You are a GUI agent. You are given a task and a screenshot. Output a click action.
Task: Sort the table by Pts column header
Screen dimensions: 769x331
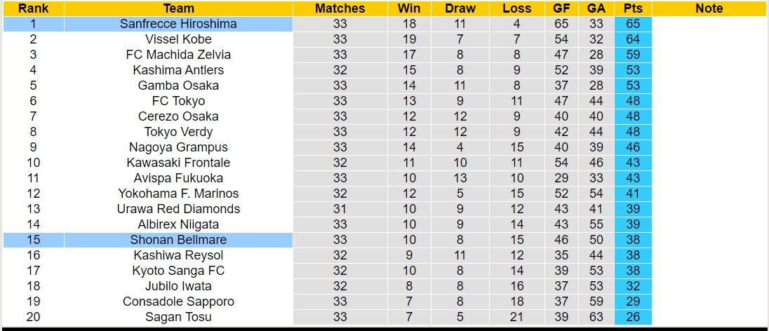coord(632,8)
